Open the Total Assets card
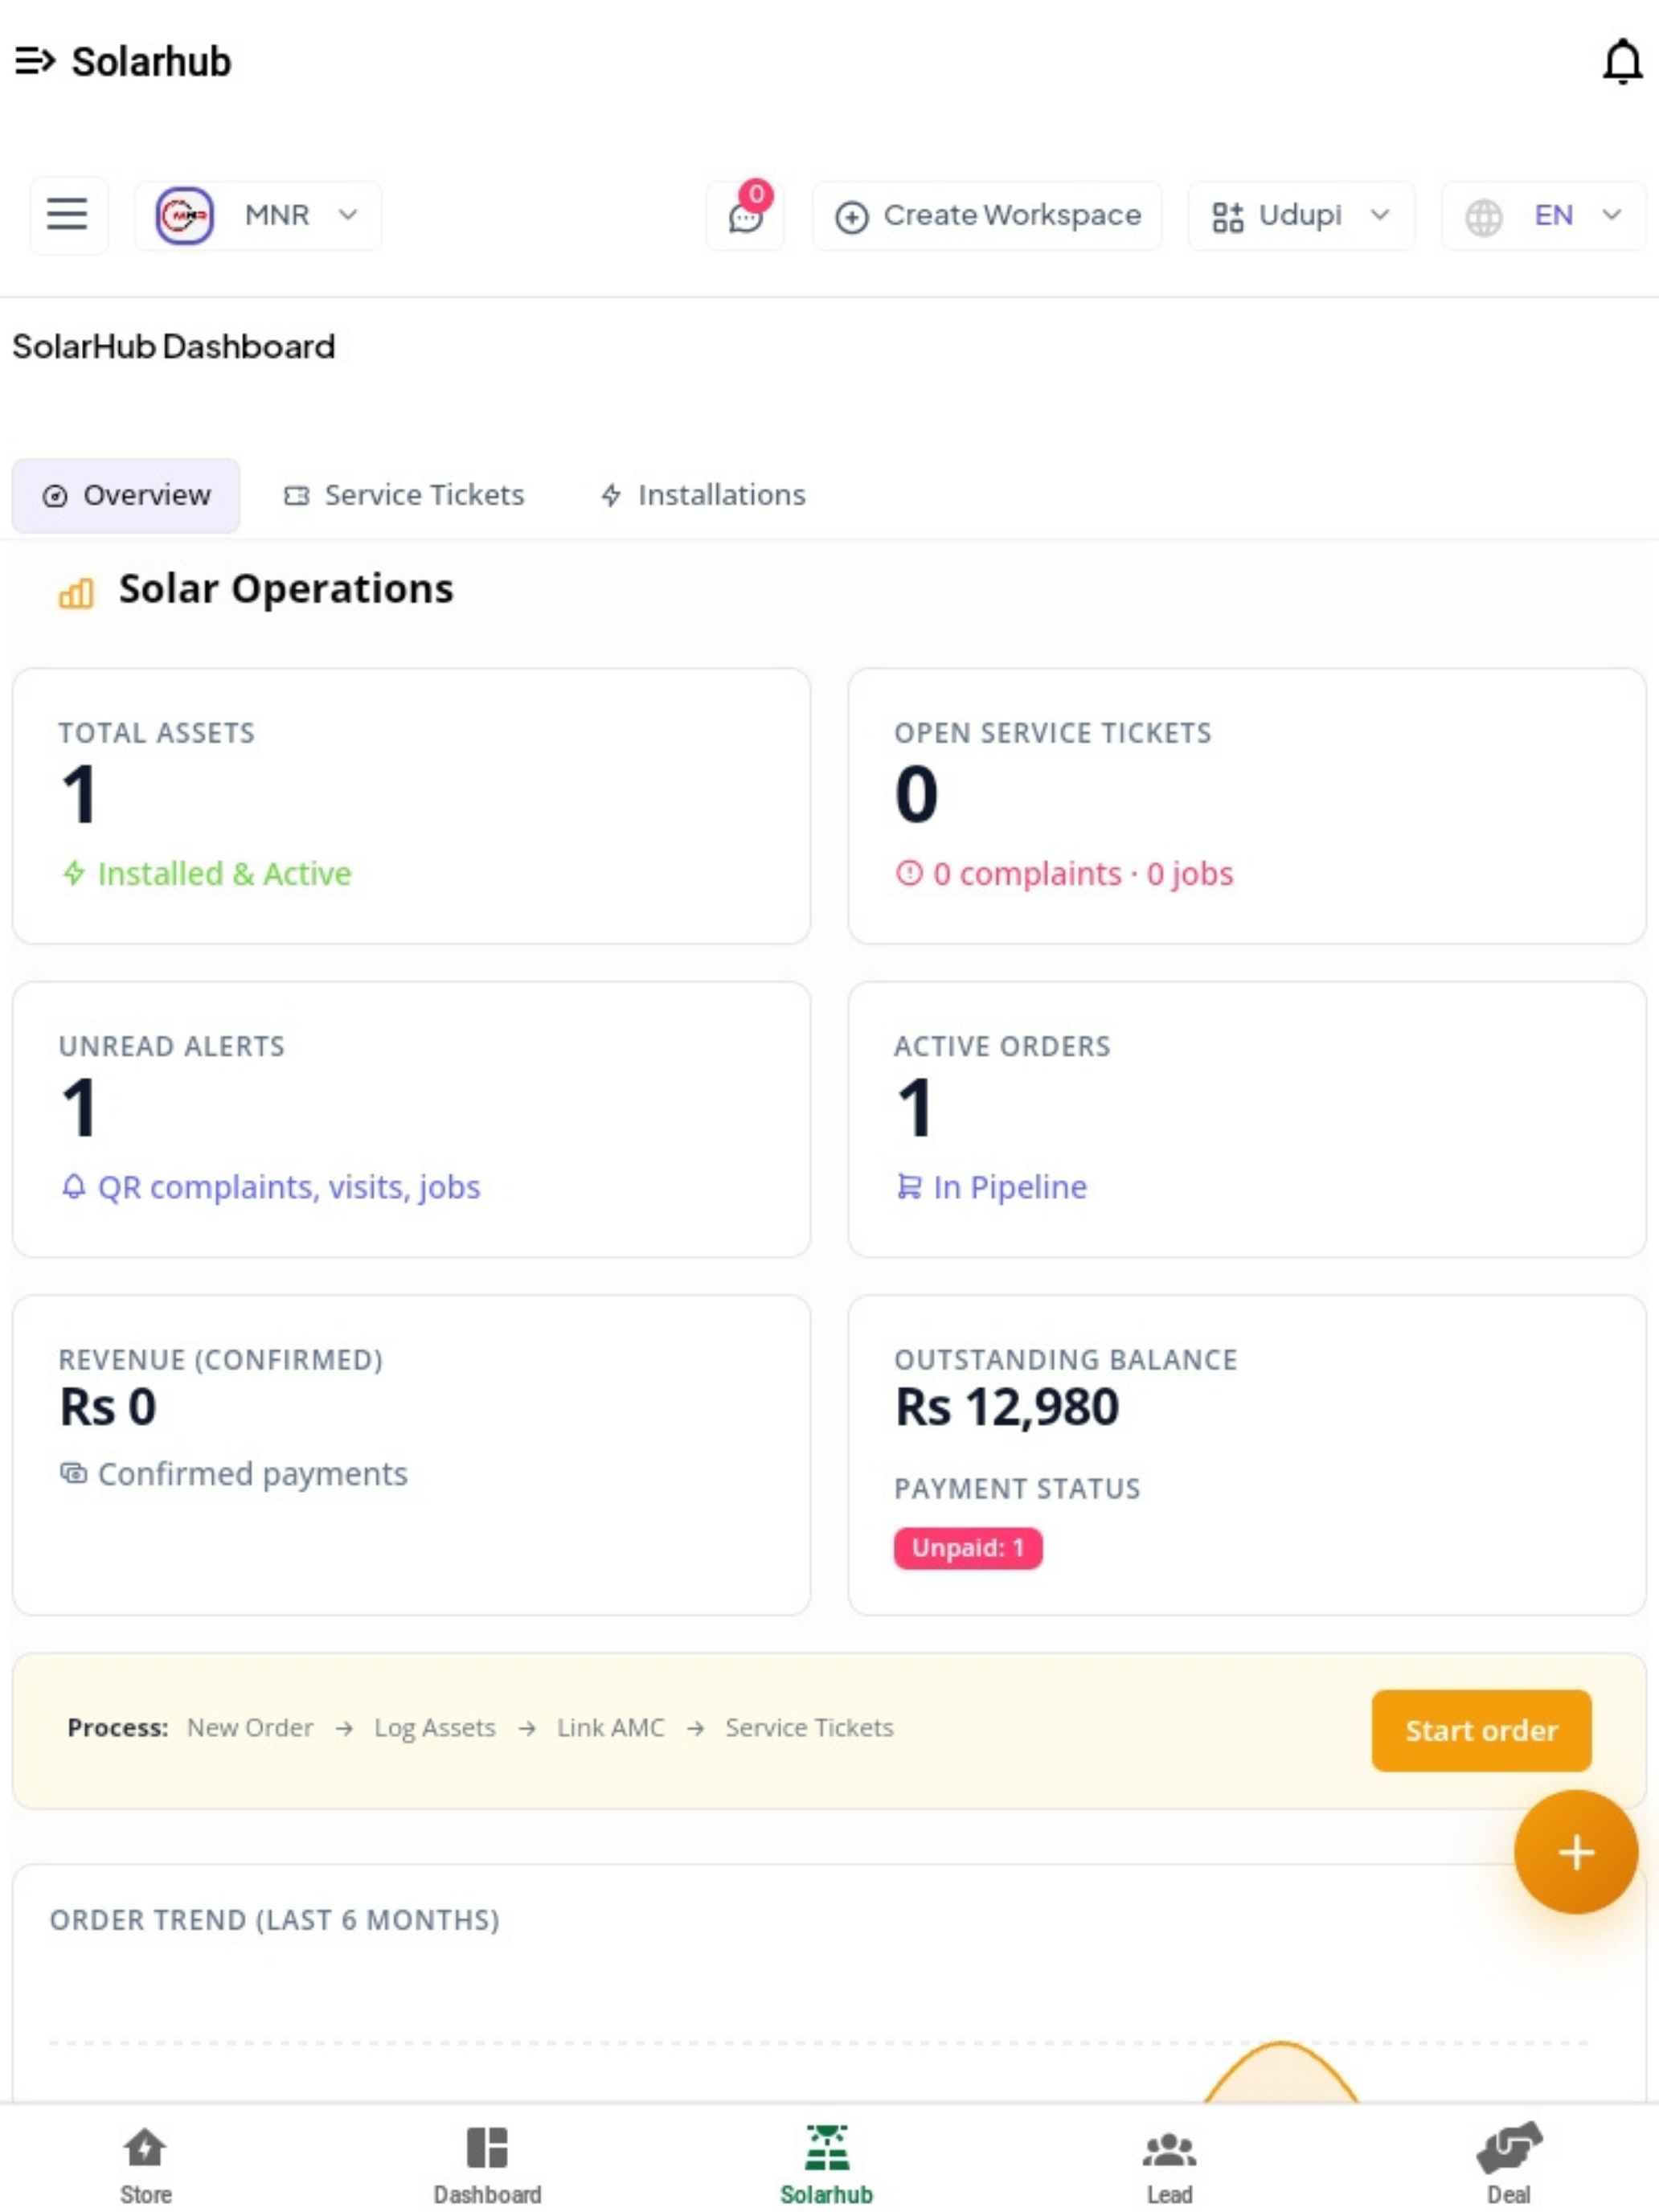The height and width of the screenshot is (2212, 1659). point(411,806)
